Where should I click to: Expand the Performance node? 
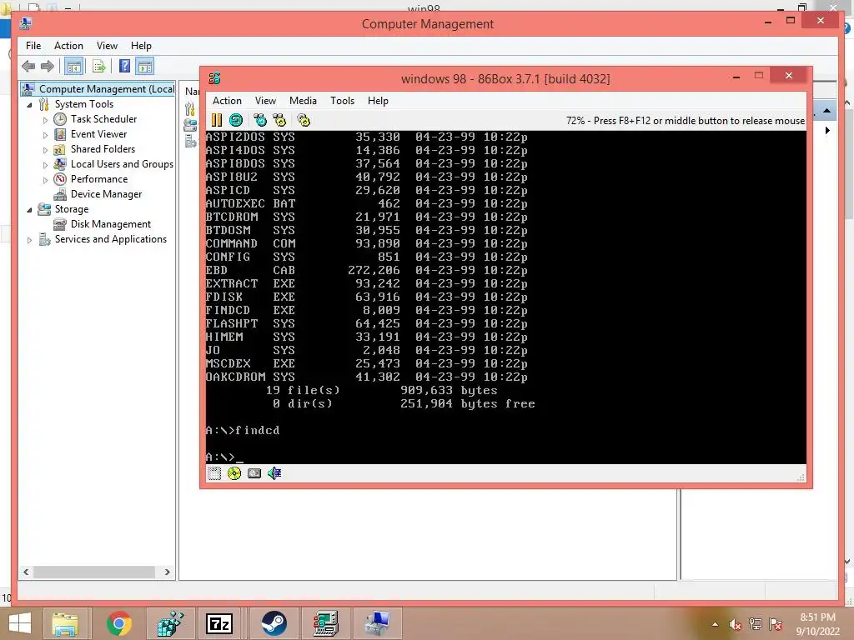[45, 180]
